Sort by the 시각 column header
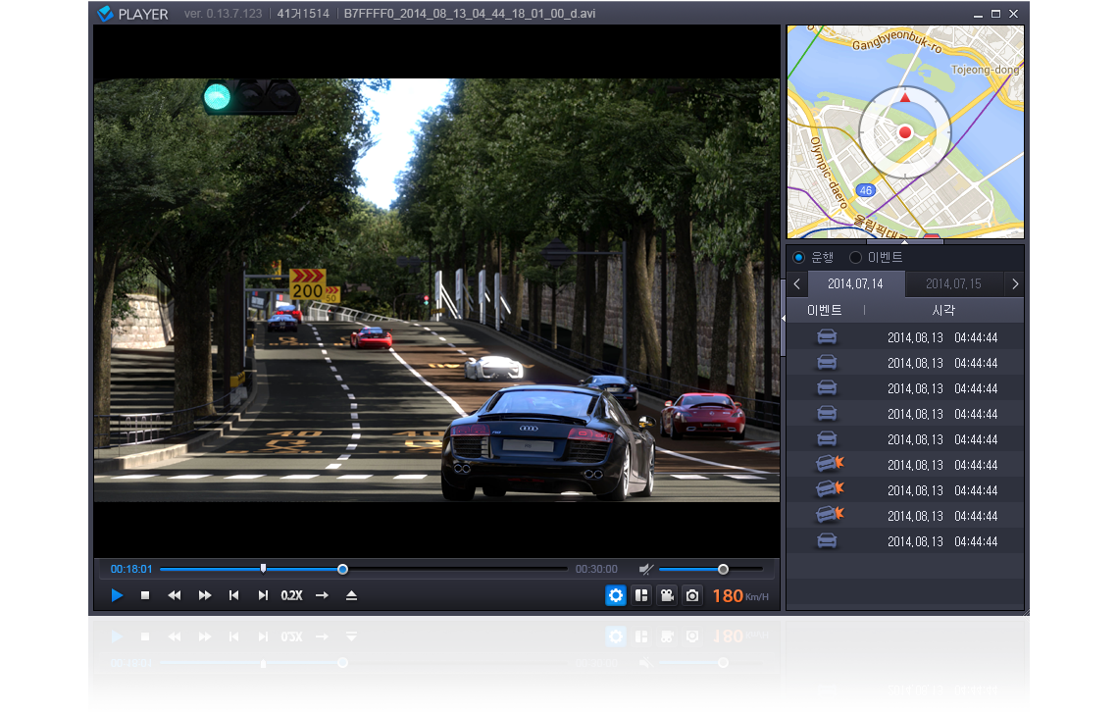This screenshot has width=1118, height=712. coord(943,310)
